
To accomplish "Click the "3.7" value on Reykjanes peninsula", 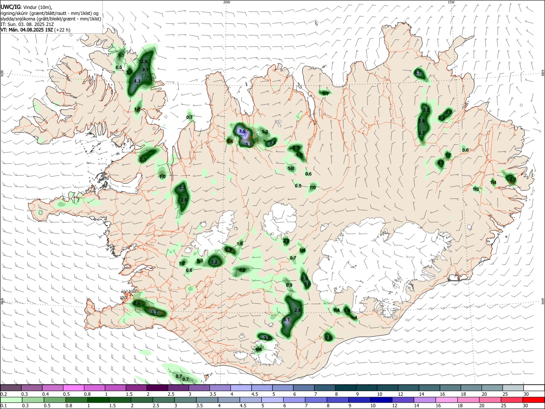I will tap(155, 312).
